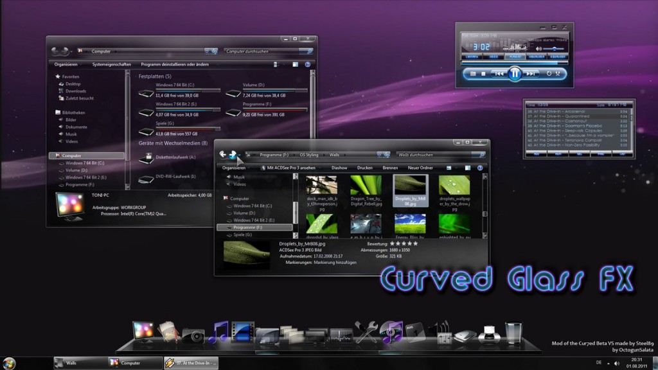Click Drucken in the Walls toolbar

pos(365,168)
